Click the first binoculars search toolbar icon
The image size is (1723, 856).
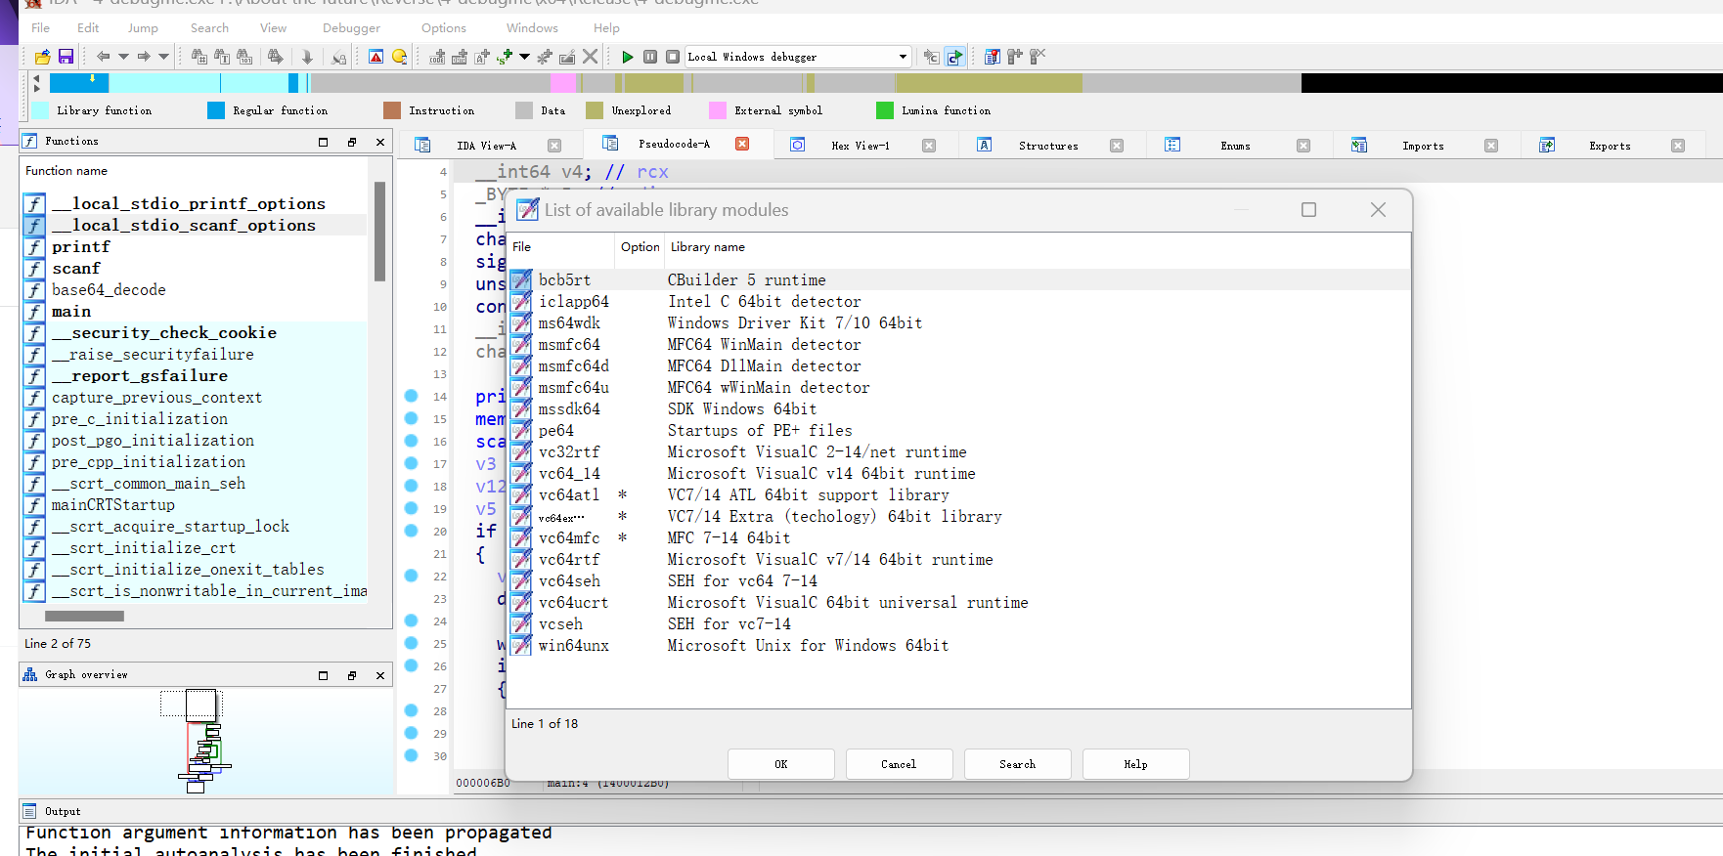[199, 57]
